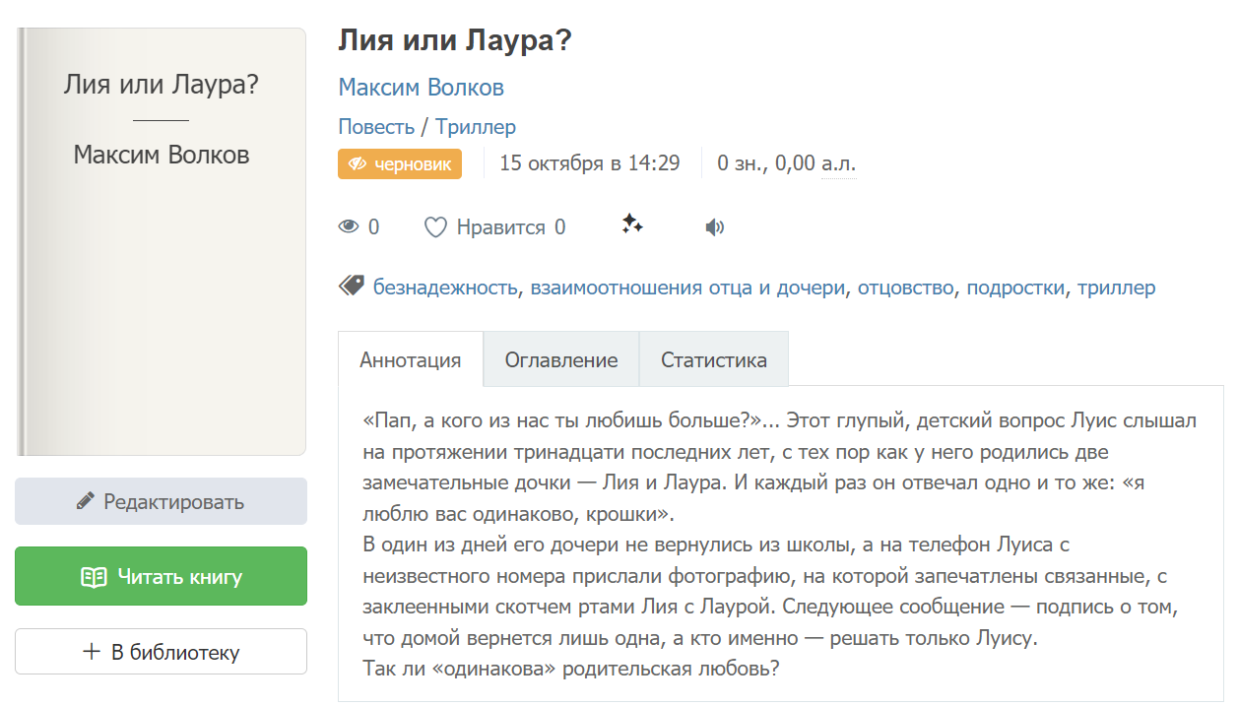Screen dimensions: 1238x706
Task: Open the Аннотация tab
Action: pyautogui.click(x=411, y=359)
